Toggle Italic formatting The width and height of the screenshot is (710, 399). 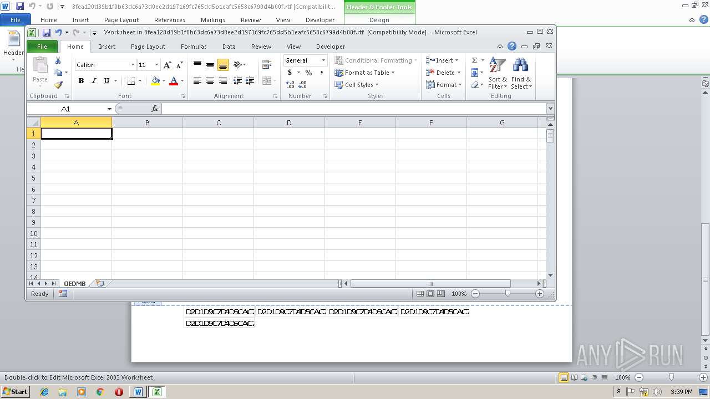click(94, 81)
